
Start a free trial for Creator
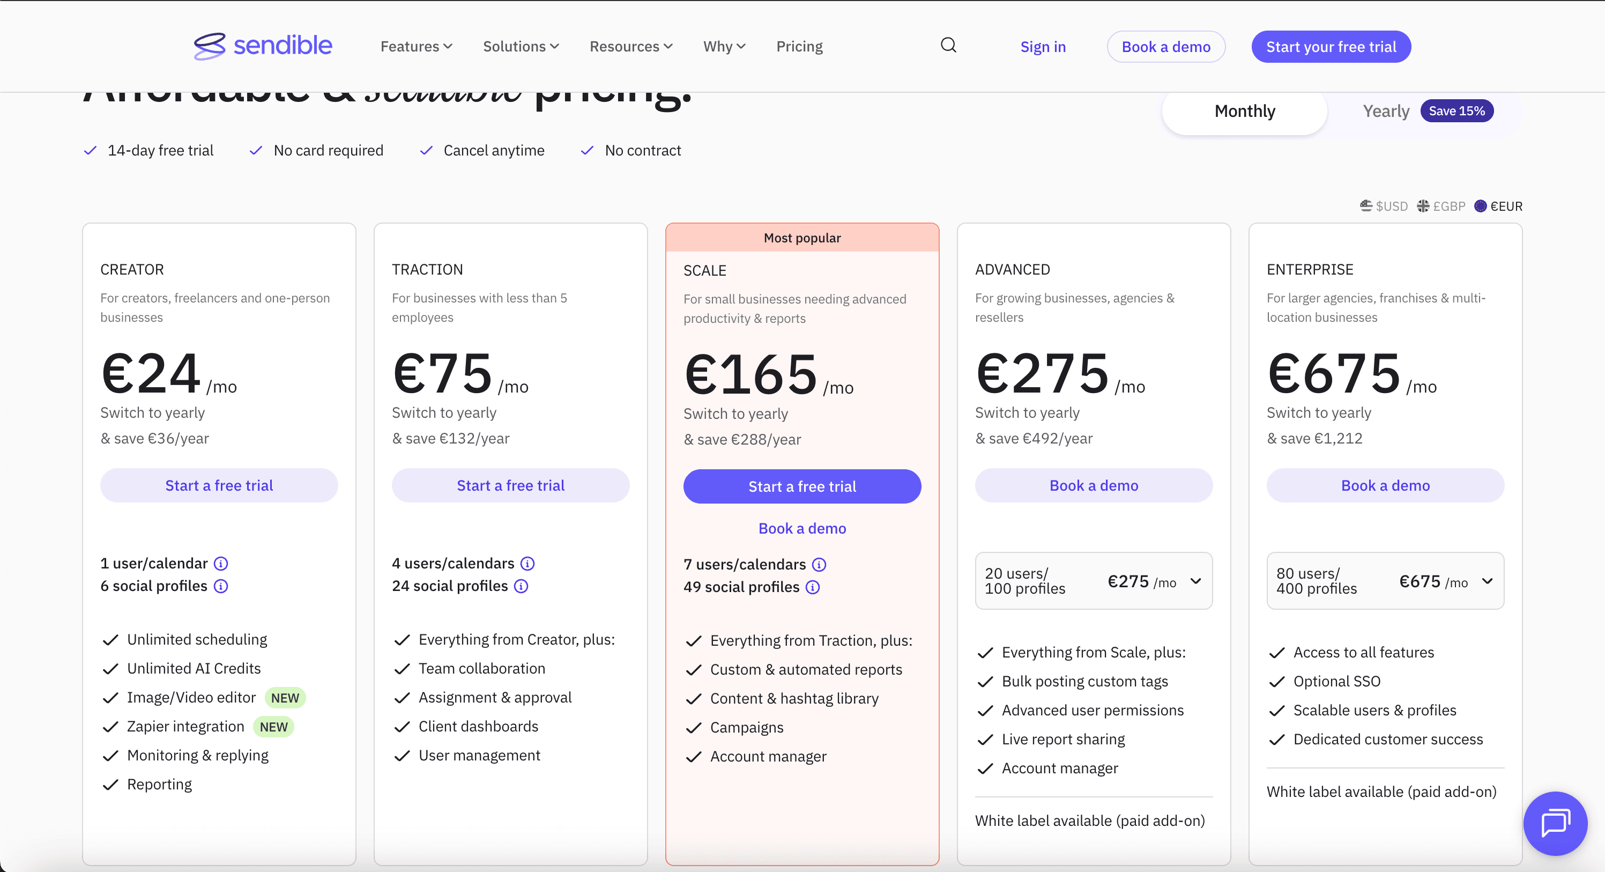pos(219,485)
